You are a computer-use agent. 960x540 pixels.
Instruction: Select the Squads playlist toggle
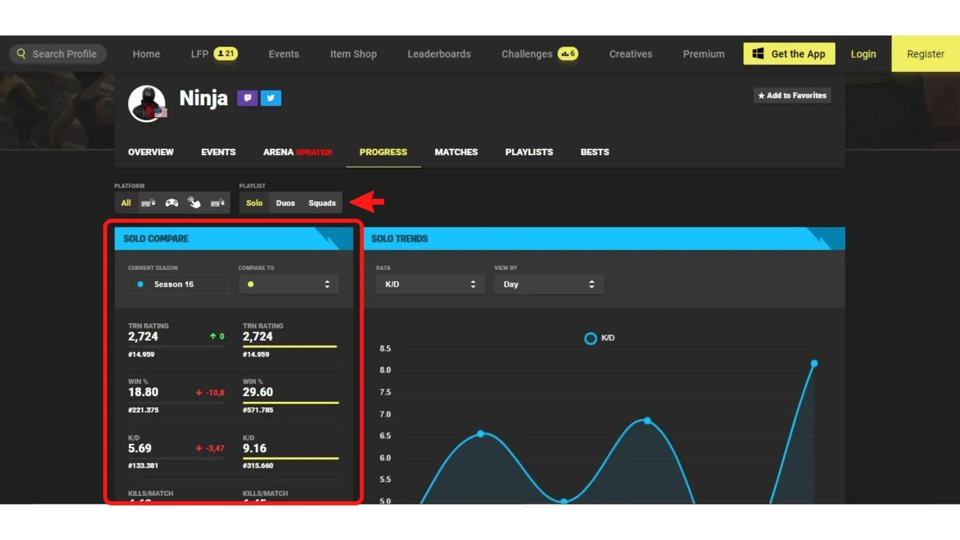(322, 202)
